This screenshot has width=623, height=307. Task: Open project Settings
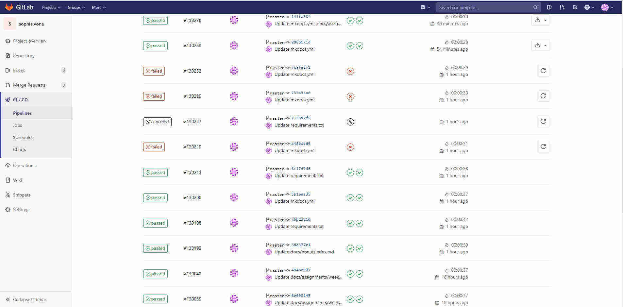21,210
